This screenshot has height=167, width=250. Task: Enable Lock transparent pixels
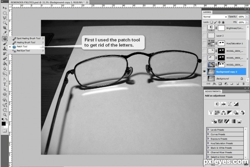[x=211, y=22]
